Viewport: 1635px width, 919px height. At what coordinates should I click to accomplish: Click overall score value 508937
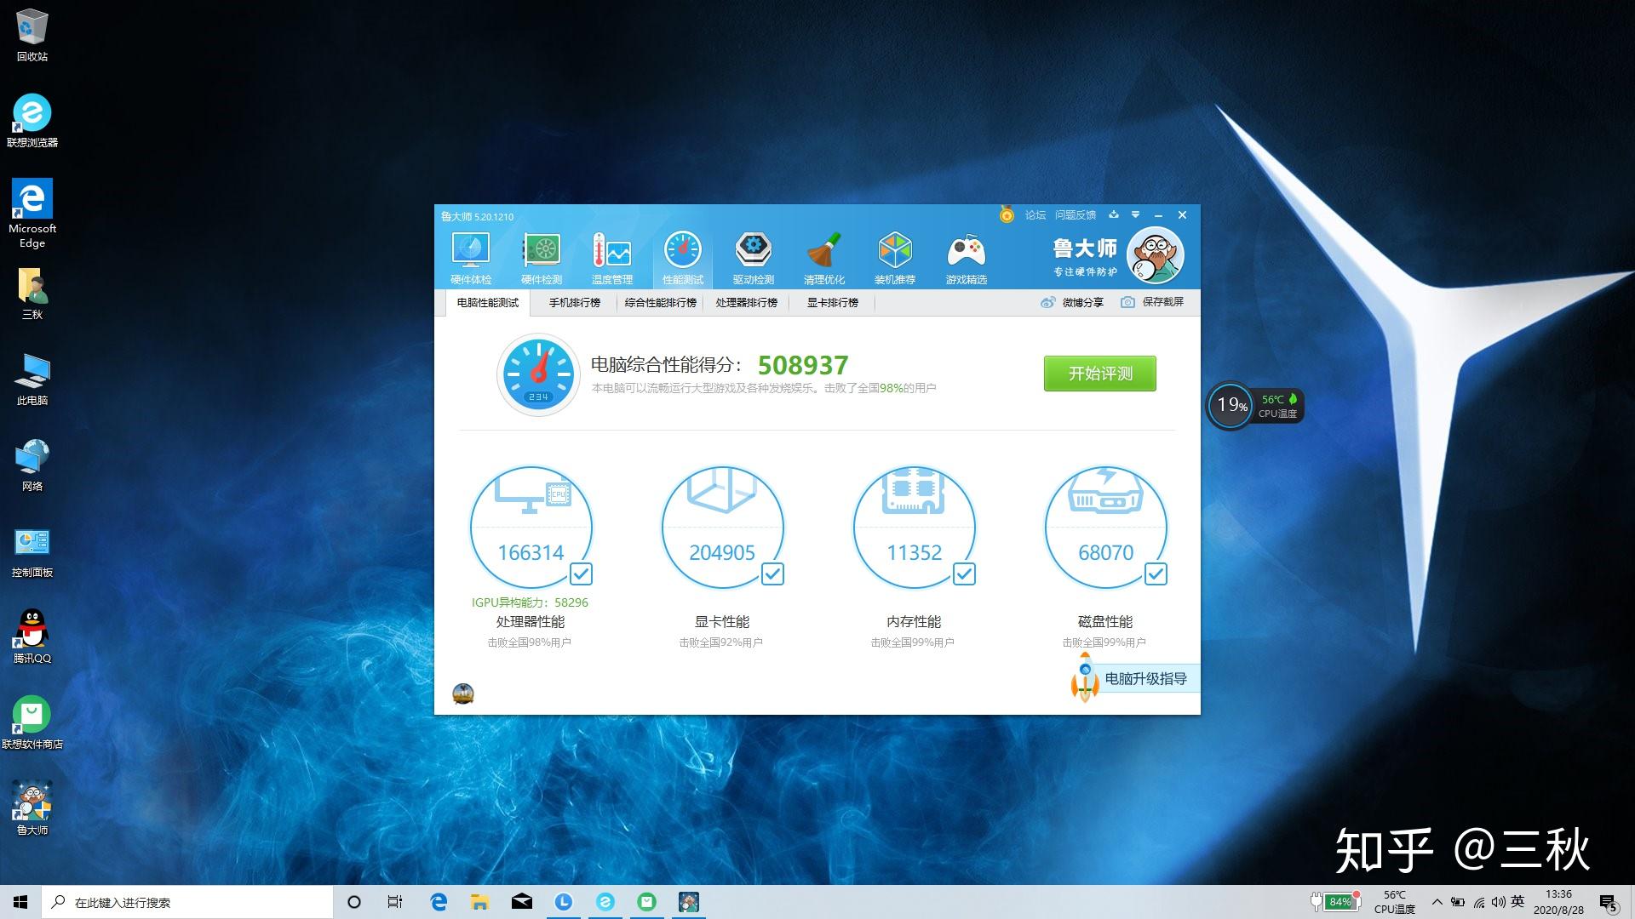tap(803, 365)
